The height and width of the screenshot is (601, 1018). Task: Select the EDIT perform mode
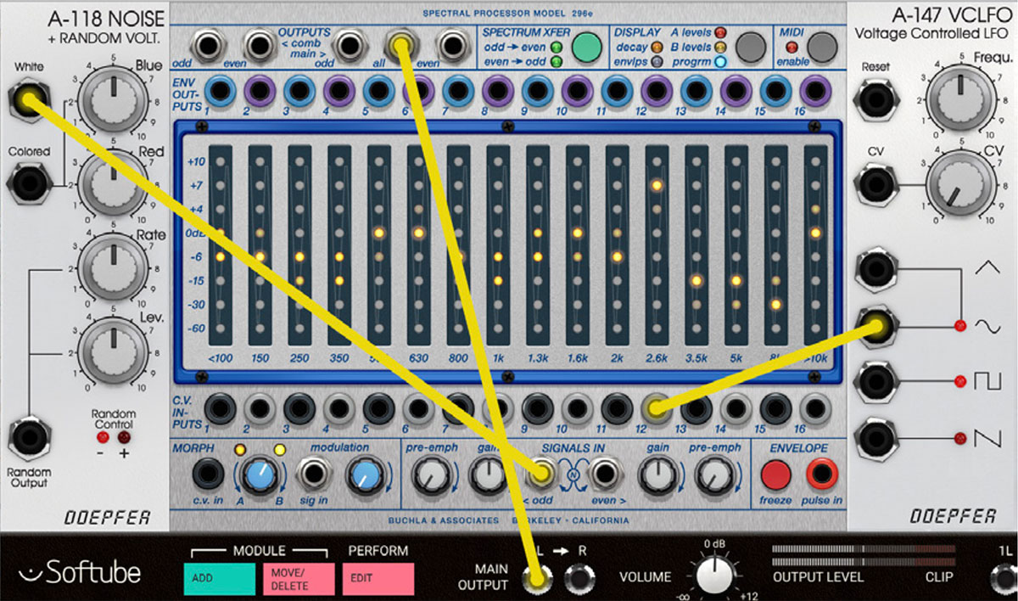tap(378, 577)
